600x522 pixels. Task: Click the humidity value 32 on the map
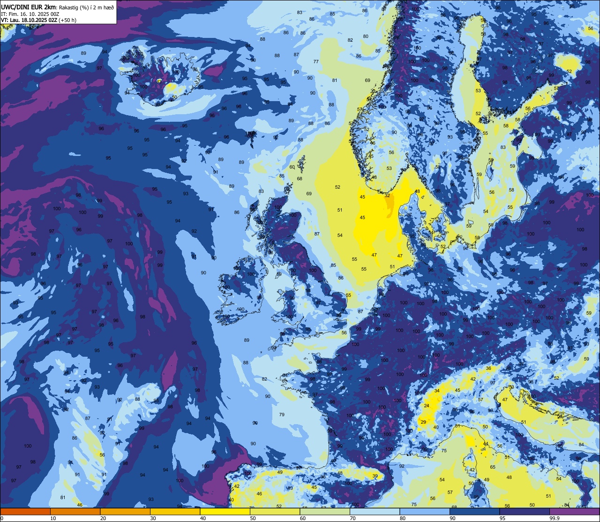pyautogui.click(x=387, y=196)
